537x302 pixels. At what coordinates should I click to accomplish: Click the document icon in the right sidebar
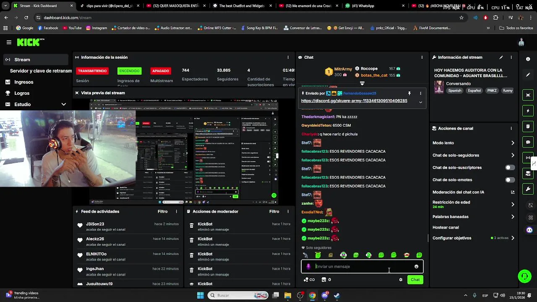coord(528,127)
